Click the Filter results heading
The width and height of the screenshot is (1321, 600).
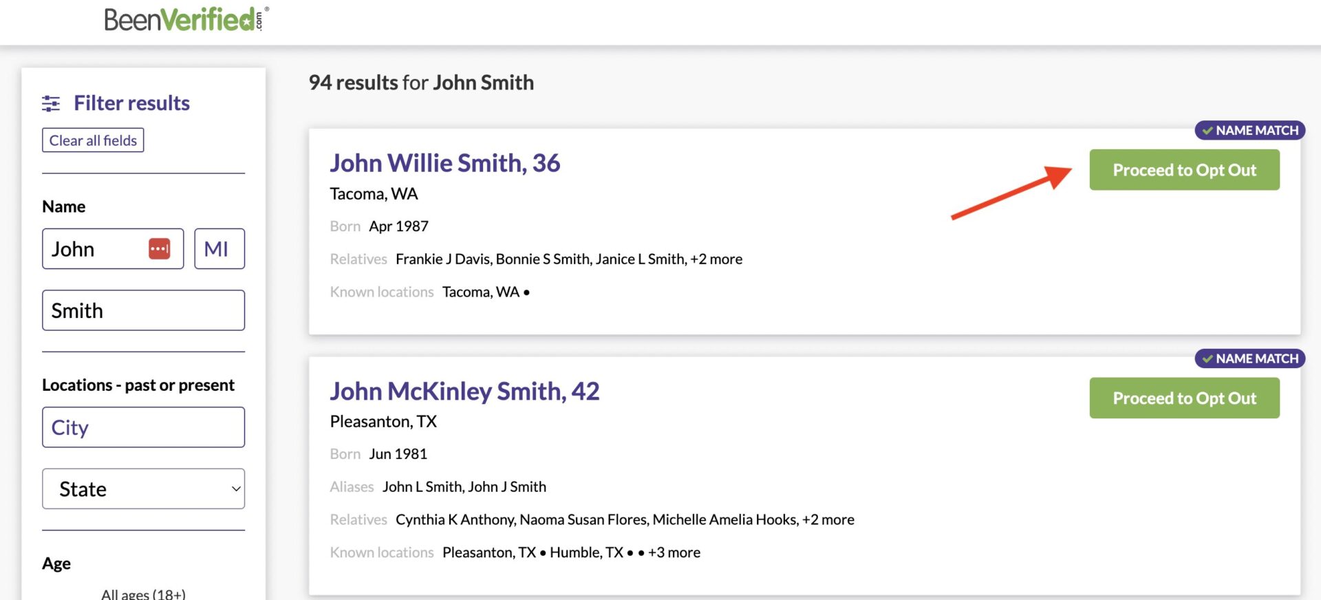click(x=131, y=103)
